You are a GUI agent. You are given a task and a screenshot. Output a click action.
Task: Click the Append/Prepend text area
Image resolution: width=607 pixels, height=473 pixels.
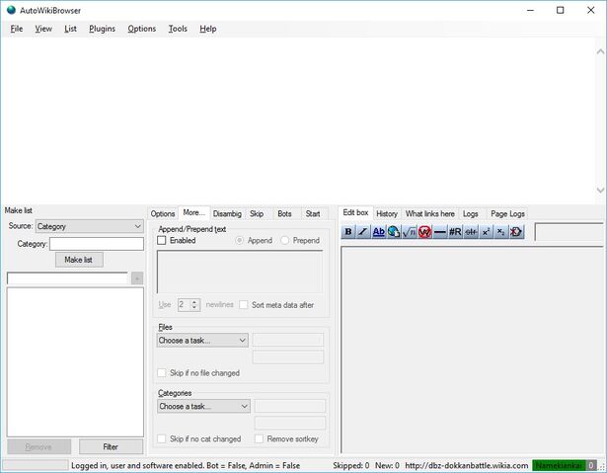point(240,272)
